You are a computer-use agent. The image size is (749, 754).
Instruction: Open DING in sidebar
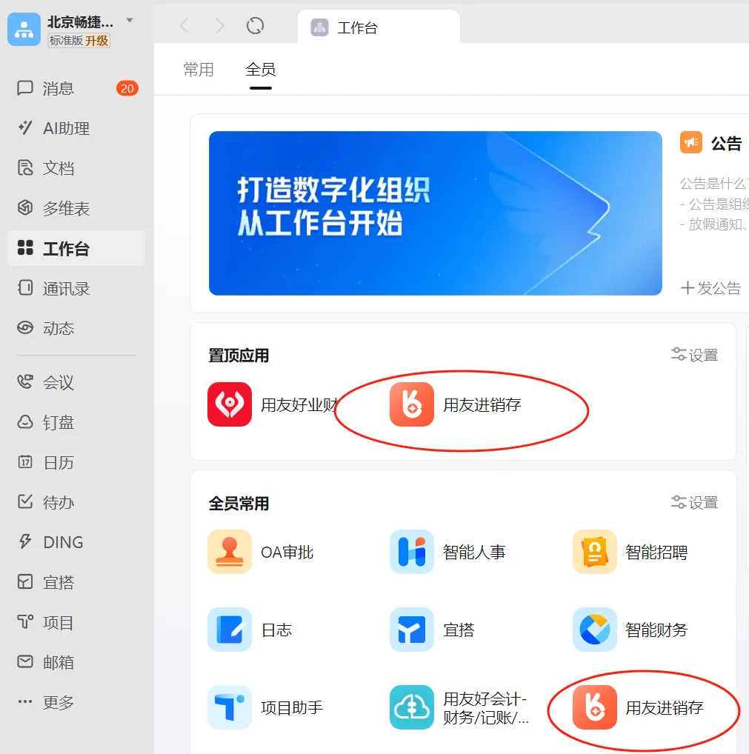click(x=76, y=542)
